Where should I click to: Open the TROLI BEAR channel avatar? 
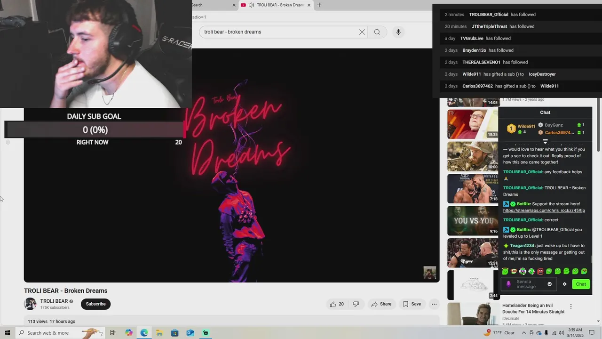point(30,304)
